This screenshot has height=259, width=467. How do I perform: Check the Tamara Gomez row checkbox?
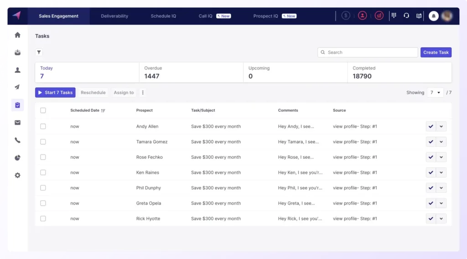click(x=43, y=142)
